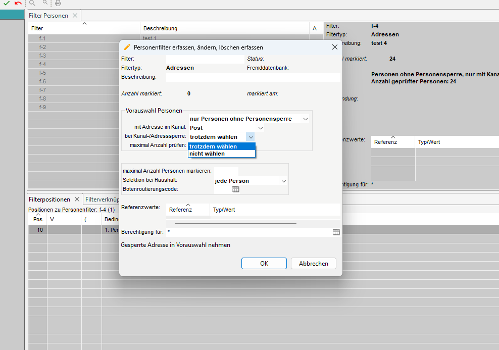Viewport: 499px width, 350px height.
Task: Click the 'maximal Anzahl Personen markieren' field
Action: tap(226, 171)
